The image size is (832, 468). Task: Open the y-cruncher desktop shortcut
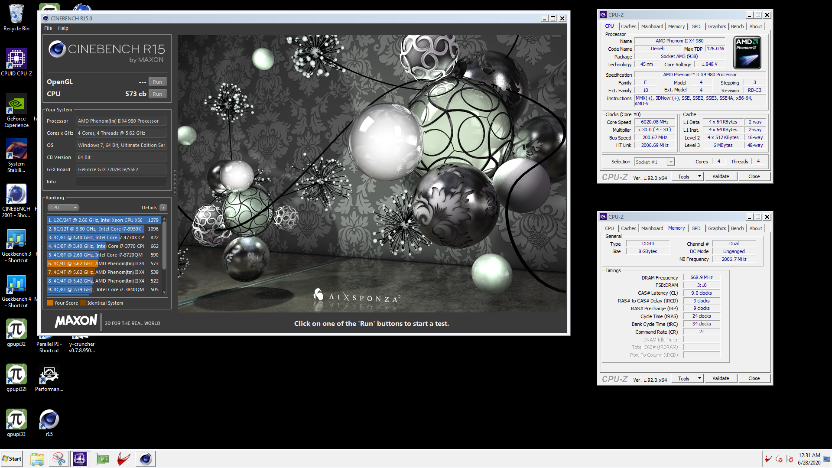click(81, 344)
